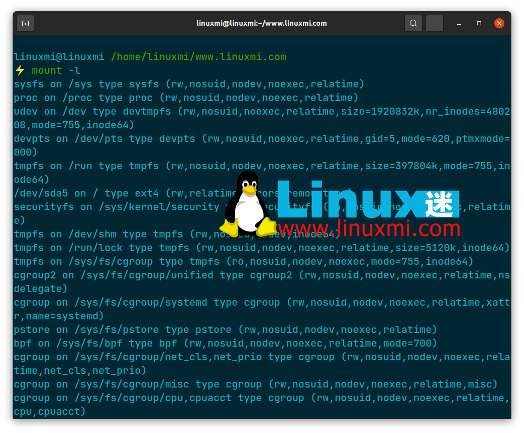Image resolution: width=524 pixels, height=433 pixels.
Task: Click the 'tmpfs on /run type' line
Action: (262, 166)
